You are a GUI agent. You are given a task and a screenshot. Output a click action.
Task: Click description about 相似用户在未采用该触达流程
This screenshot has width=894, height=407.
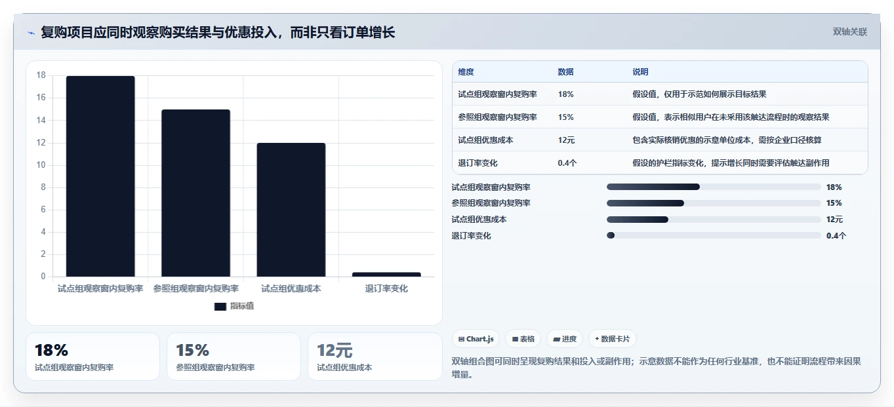click(x=731, y=117)
